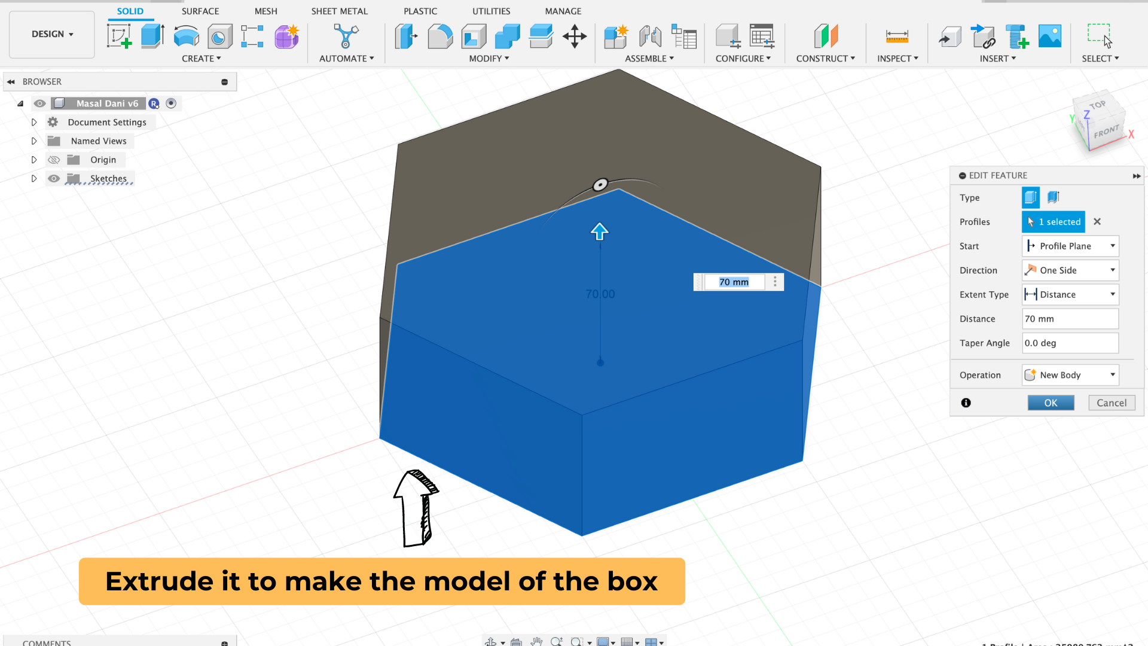
Task: Click the New Body operation icon
Action: pyautogui.click(x=1030, y=374)
